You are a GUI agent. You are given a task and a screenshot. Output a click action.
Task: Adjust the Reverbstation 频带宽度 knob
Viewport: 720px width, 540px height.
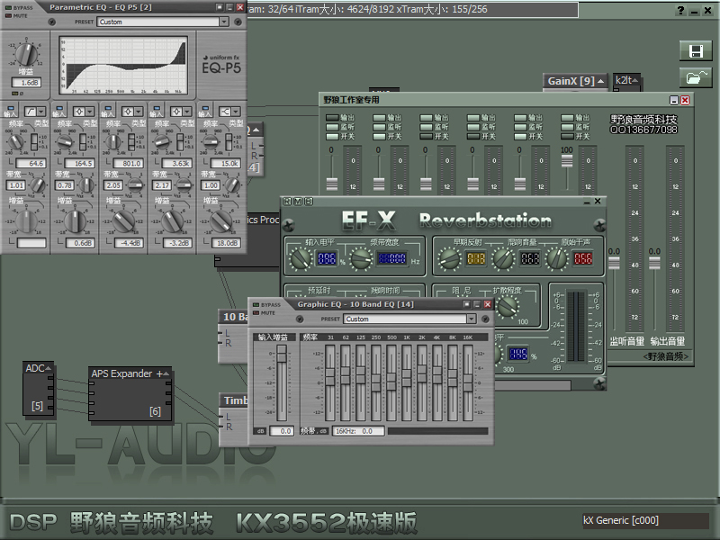pyautogui.click(x=361, y=258)
